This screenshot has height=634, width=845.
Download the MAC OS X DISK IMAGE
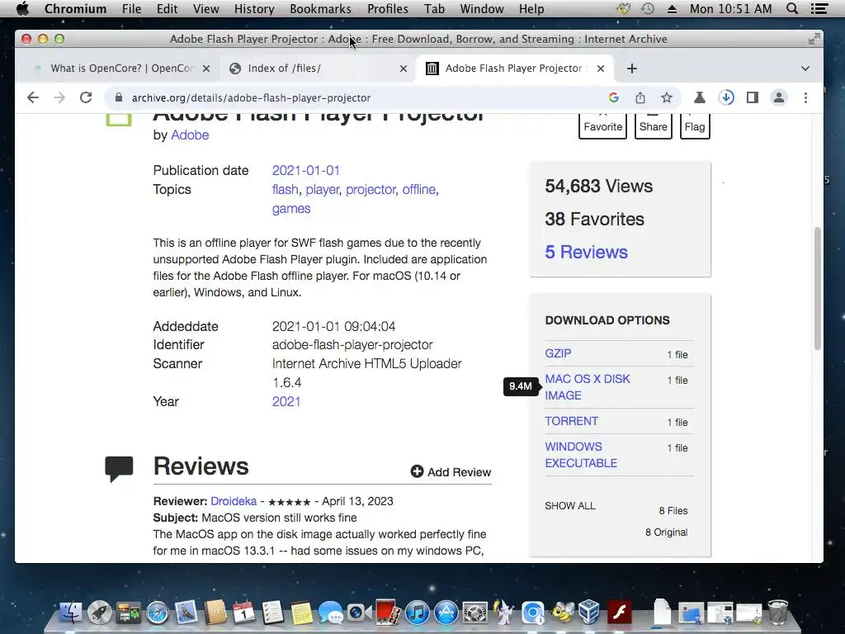click(588, 387)
